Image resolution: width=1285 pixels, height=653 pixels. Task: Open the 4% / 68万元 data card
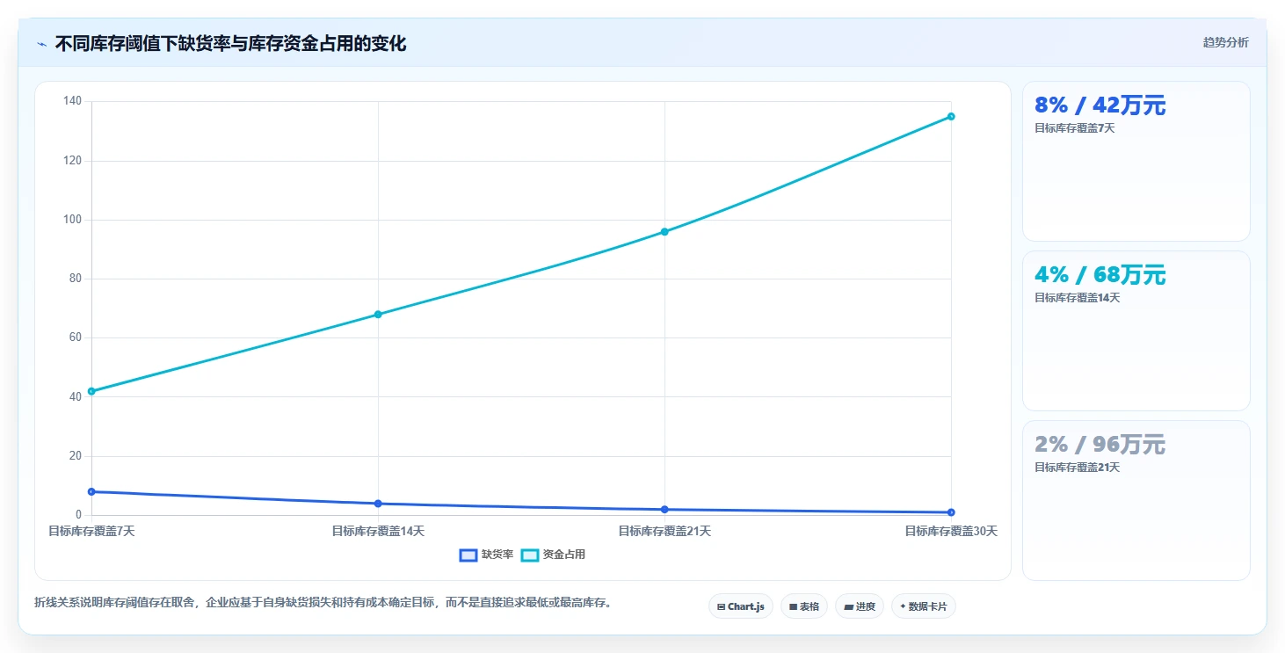pyautogui.click(x=1136, y=330)
